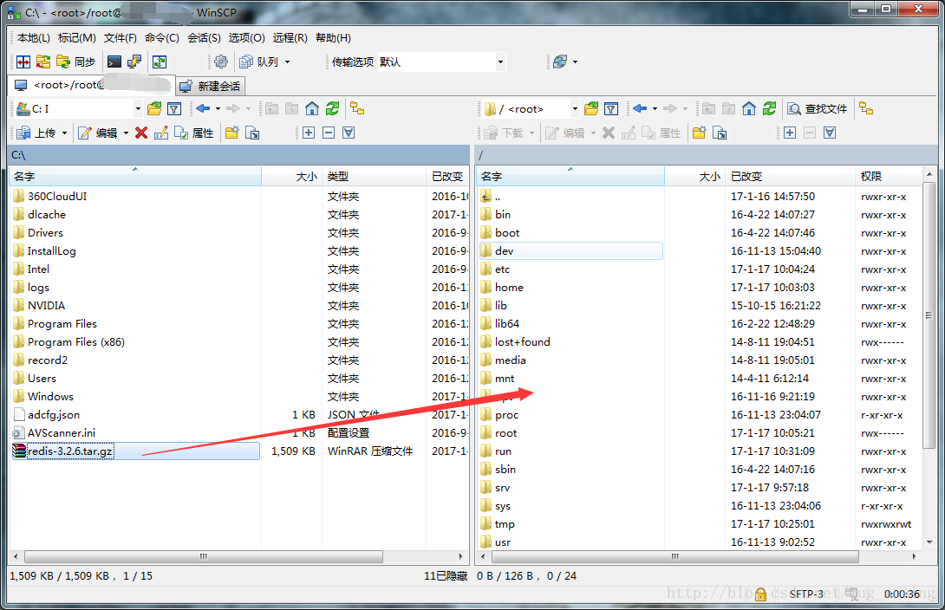This screenshot has height=610, width=945.
Task: Toggle synchronized browsing with the 同步 button
Action: click(x=76, y=62)
